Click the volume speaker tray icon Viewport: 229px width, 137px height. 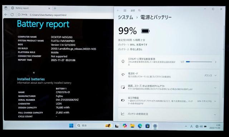click(x=201, y=127)
